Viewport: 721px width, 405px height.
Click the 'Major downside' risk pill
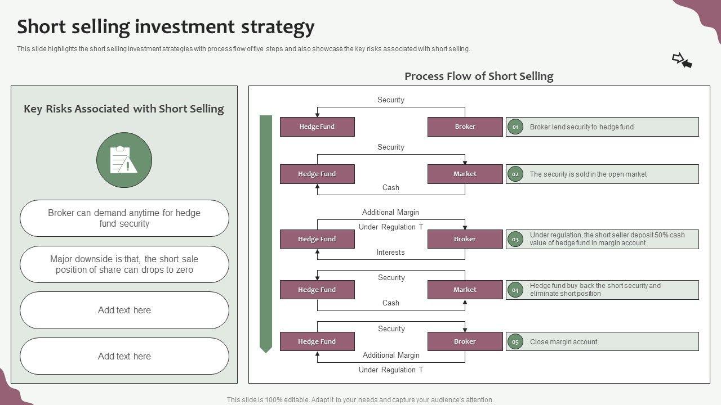(124, 264)
